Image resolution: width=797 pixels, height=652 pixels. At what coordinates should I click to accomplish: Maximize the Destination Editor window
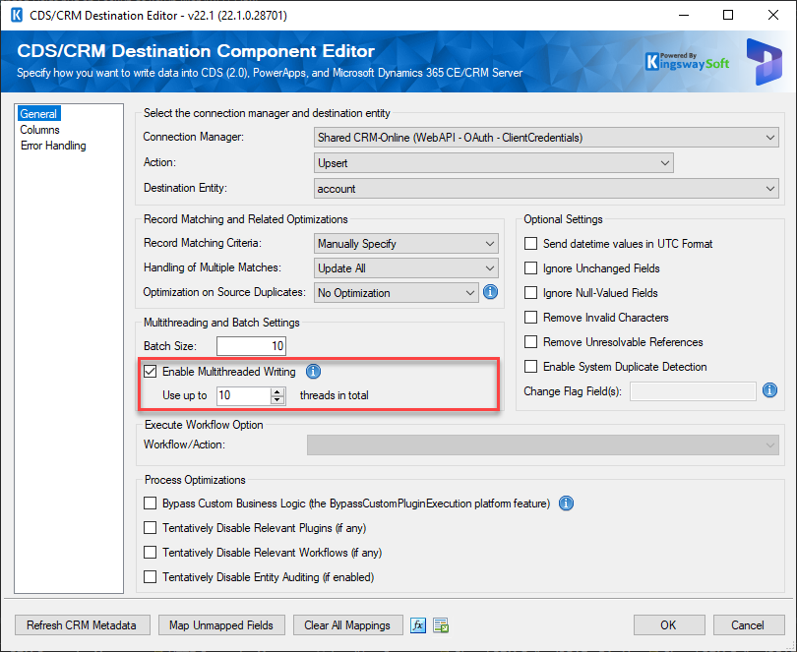point(728,16)
